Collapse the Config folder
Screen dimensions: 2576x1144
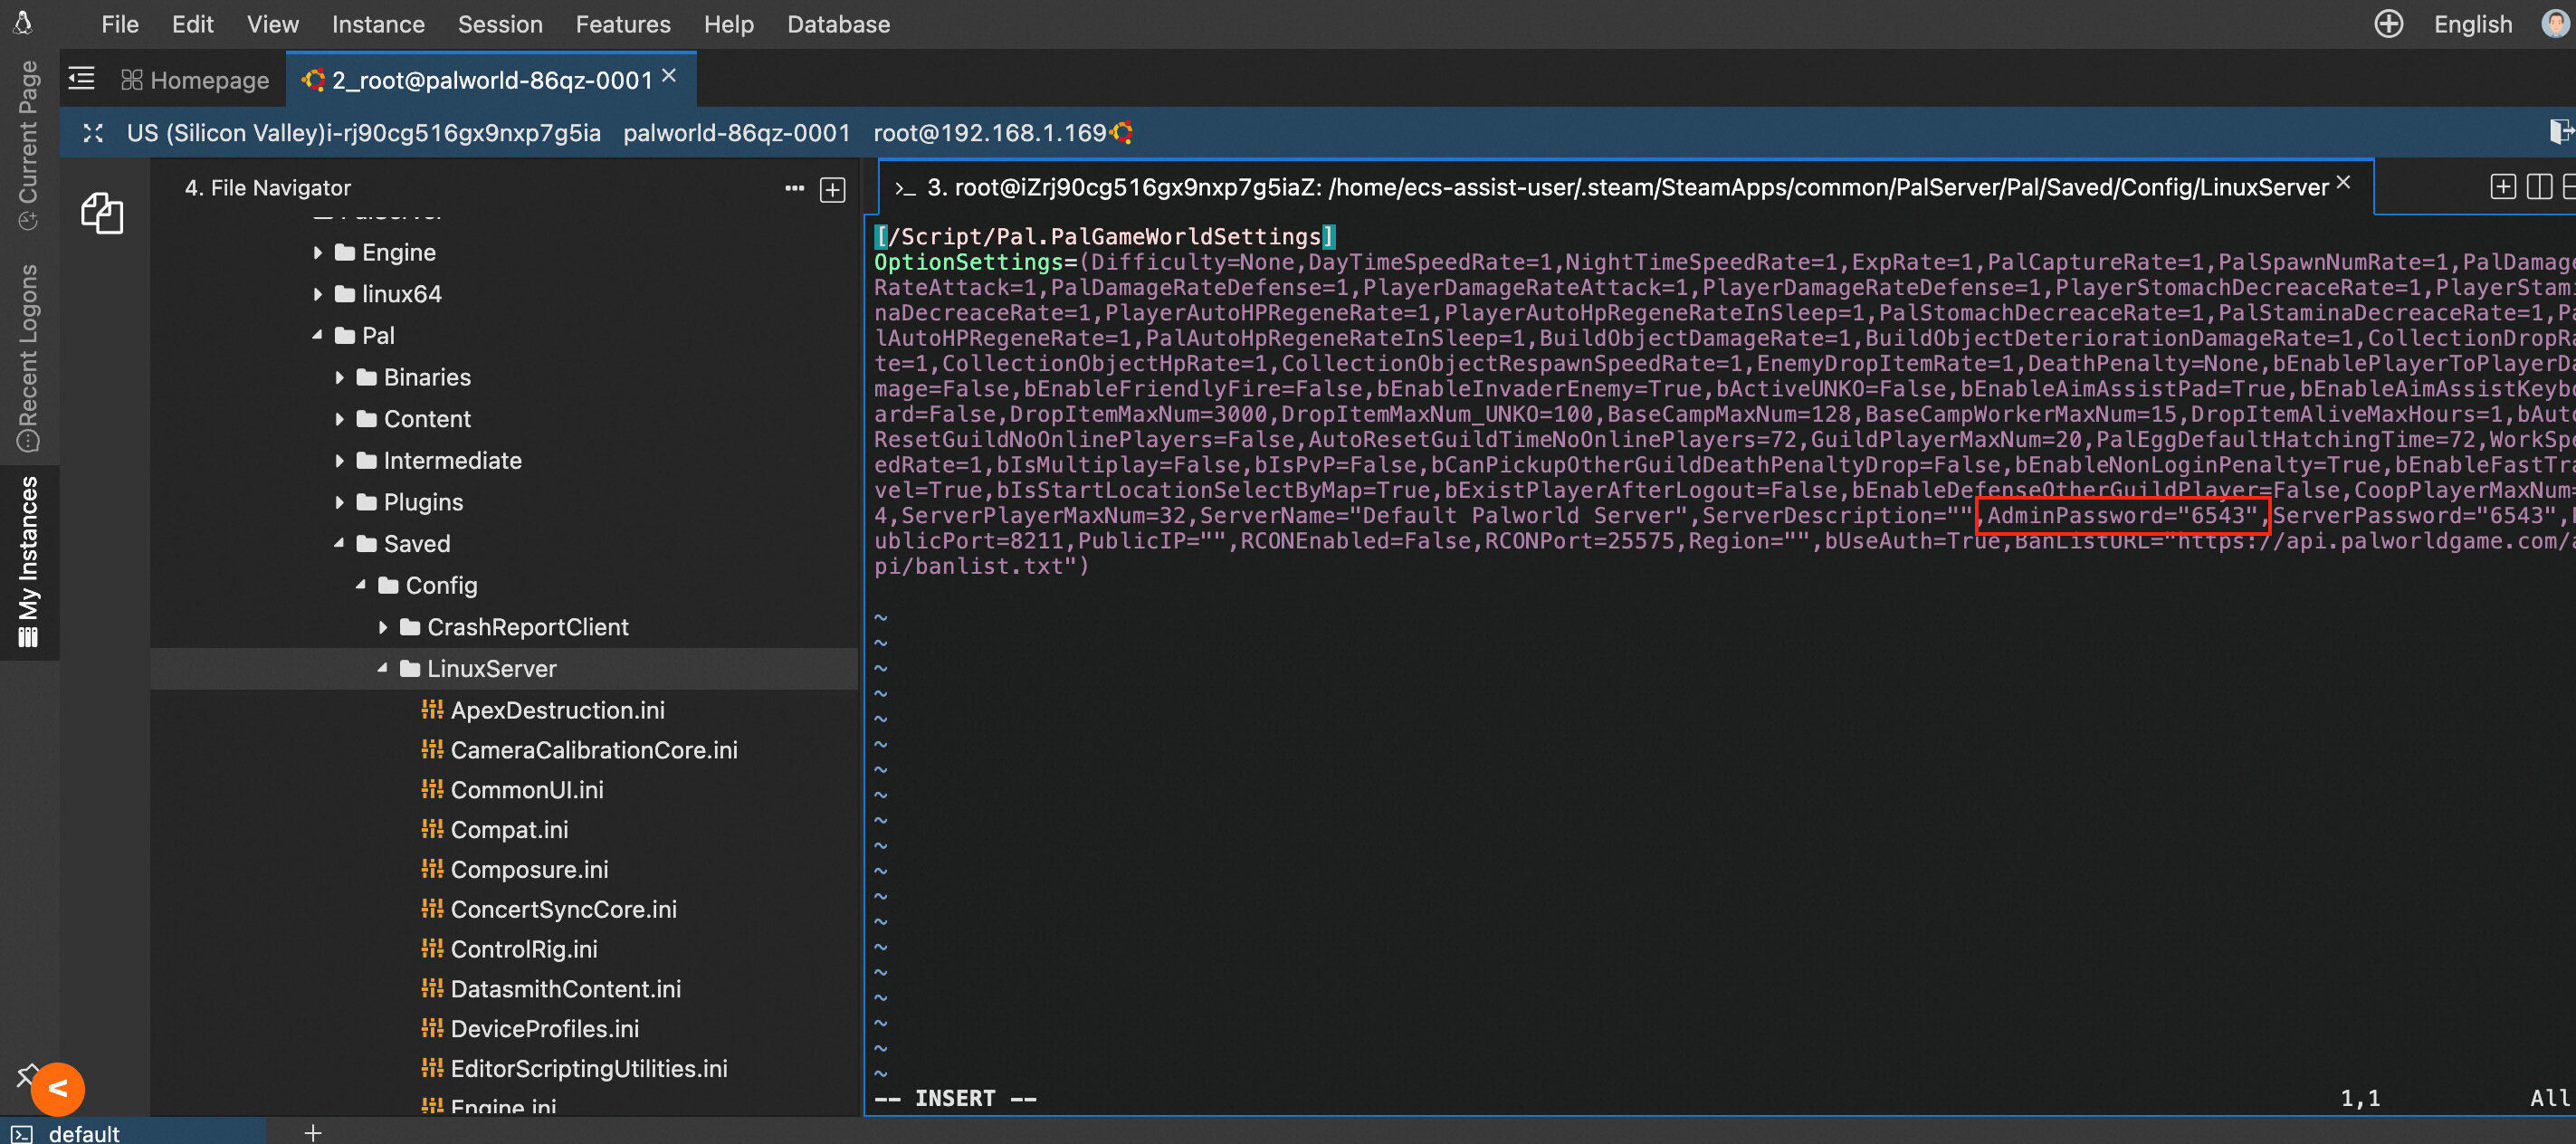(361, 585)
